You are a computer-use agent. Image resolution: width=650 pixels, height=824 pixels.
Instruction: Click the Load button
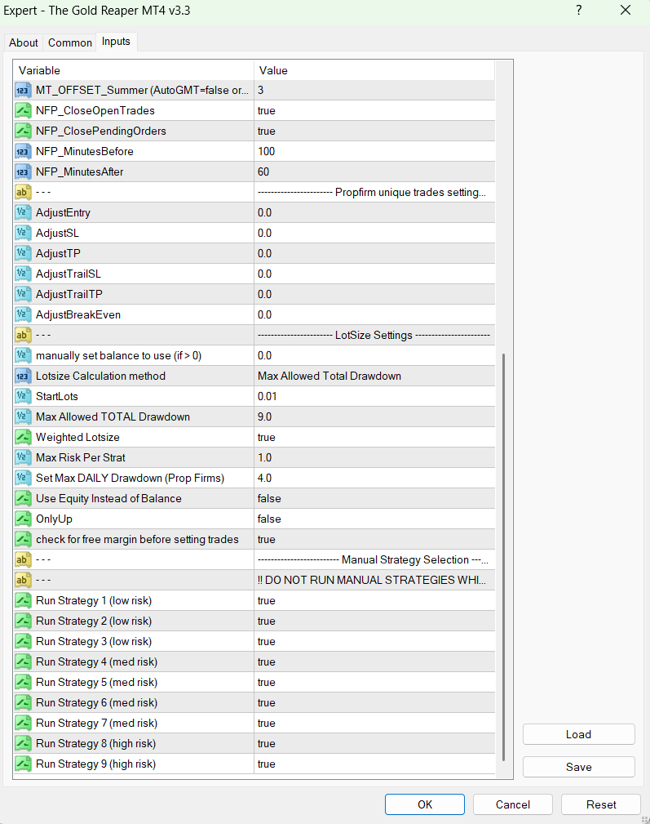coord(578,734)
